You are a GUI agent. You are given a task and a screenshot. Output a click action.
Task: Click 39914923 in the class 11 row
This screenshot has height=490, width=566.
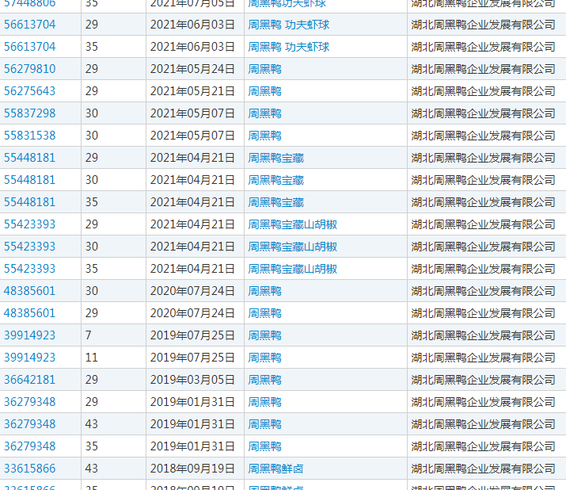tap(30, 358)
